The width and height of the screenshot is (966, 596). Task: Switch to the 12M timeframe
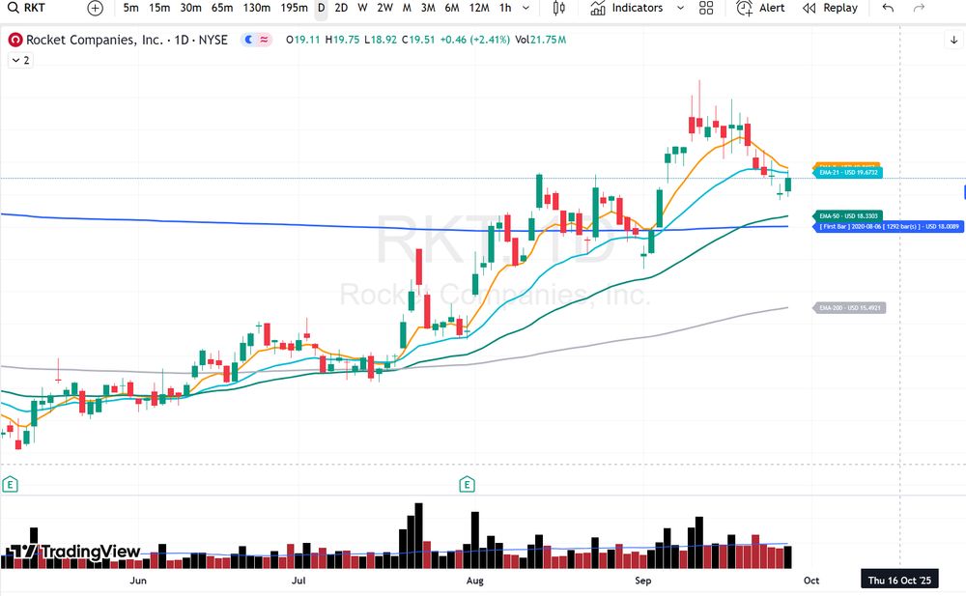(x=479, y=8)
